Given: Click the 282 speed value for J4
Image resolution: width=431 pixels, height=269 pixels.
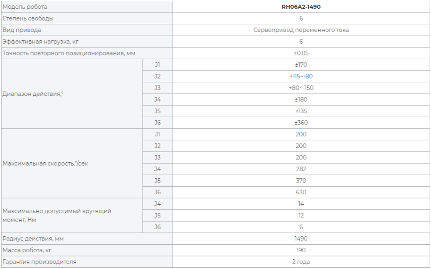Looking at the screenshot, I should (301, 169).
